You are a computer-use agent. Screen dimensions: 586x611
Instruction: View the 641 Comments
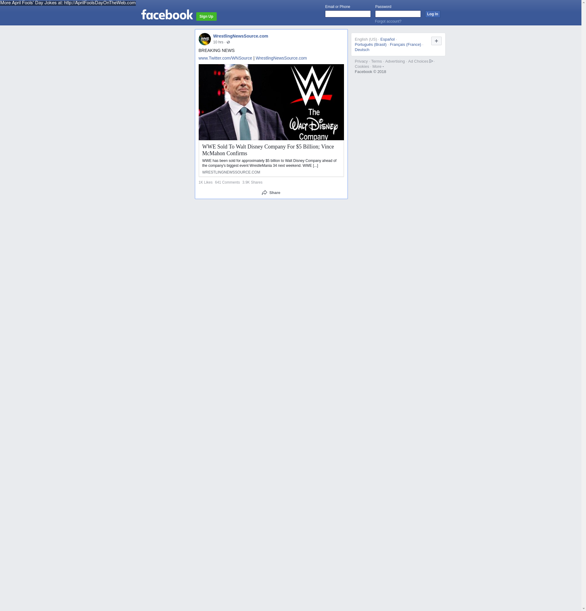227,182
